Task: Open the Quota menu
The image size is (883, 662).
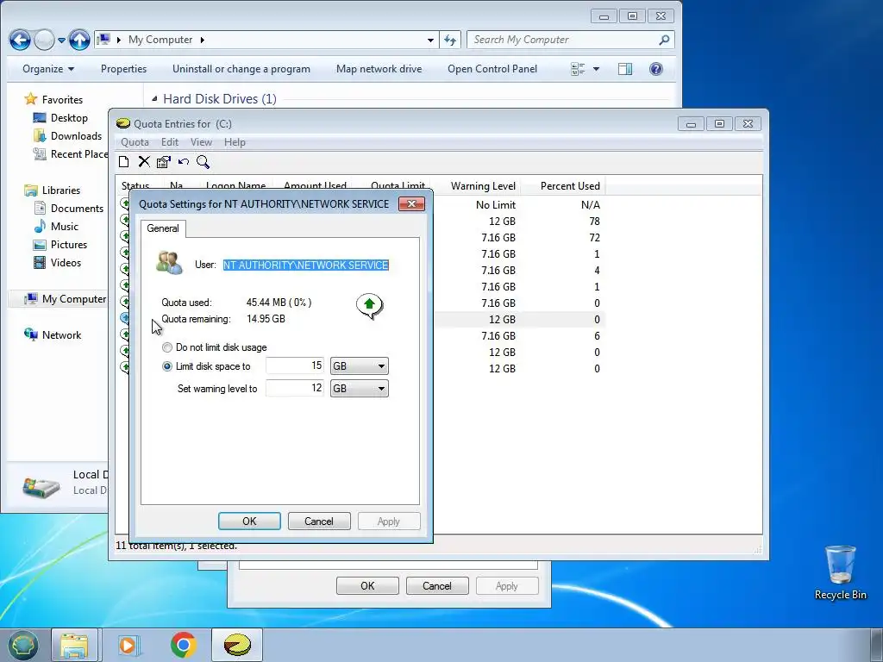Action: (135, 142)
